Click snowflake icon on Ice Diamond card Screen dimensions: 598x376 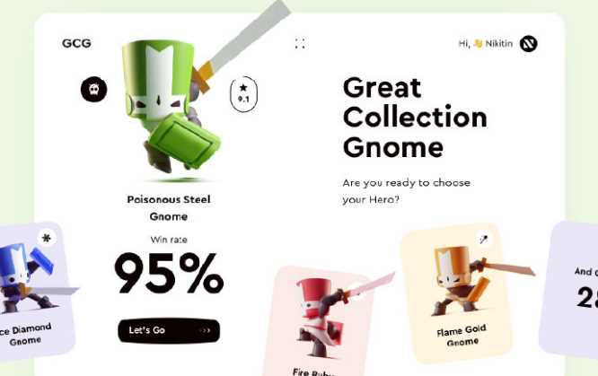[47, 238]
